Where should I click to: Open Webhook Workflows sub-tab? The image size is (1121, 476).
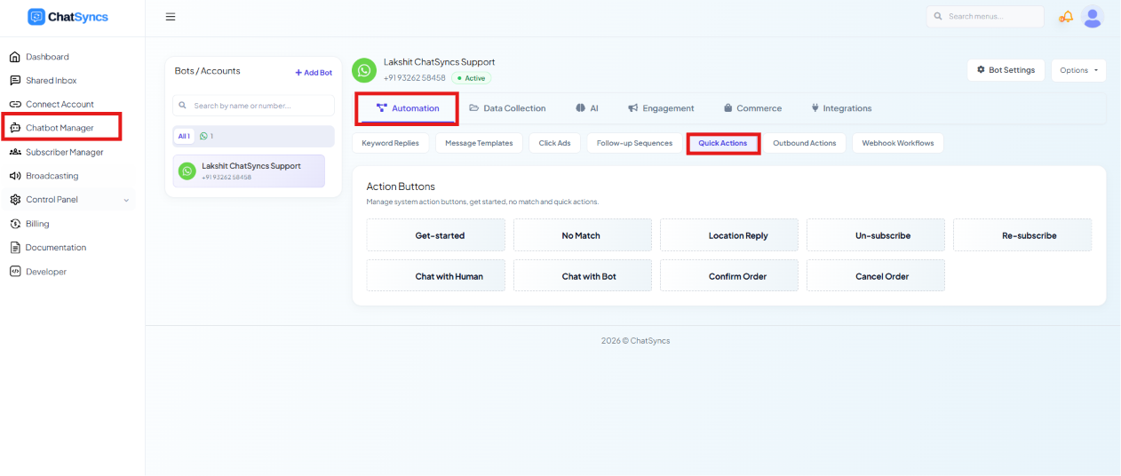click(898, 143)
